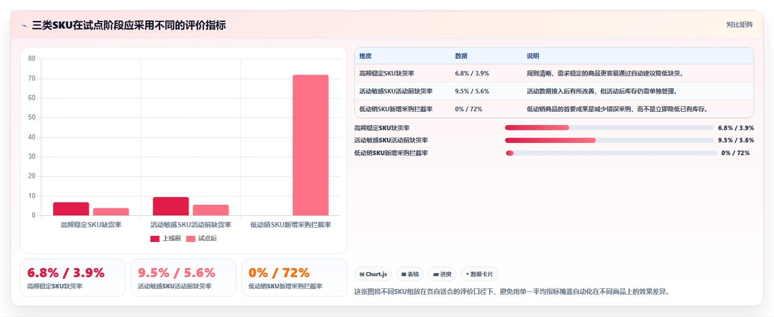Click the lightning icon beside the title

coord(24,26)
